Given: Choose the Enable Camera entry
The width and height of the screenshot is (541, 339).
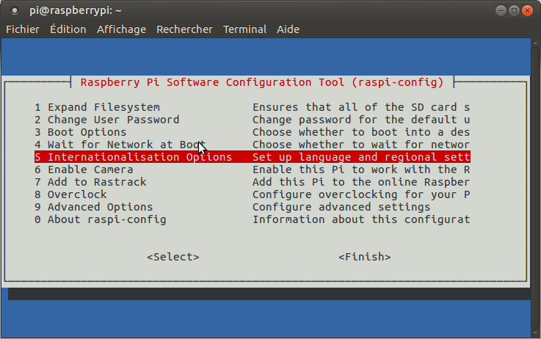Looking at the screenshot, I should (90, 169).
